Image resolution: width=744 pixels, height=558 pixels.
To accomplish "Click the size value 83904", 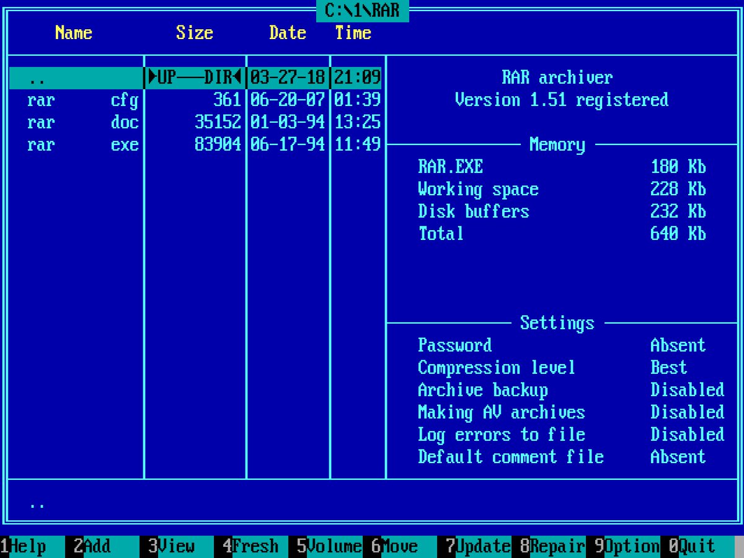I will [x=218, y=144].
